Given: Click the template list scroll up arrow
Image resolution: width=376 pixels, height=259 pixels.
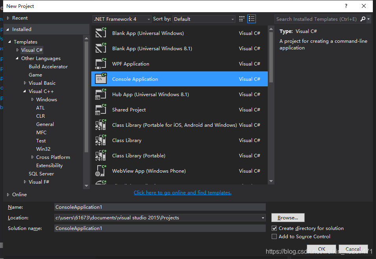Looking at the screenshot, I should (271, 29).
